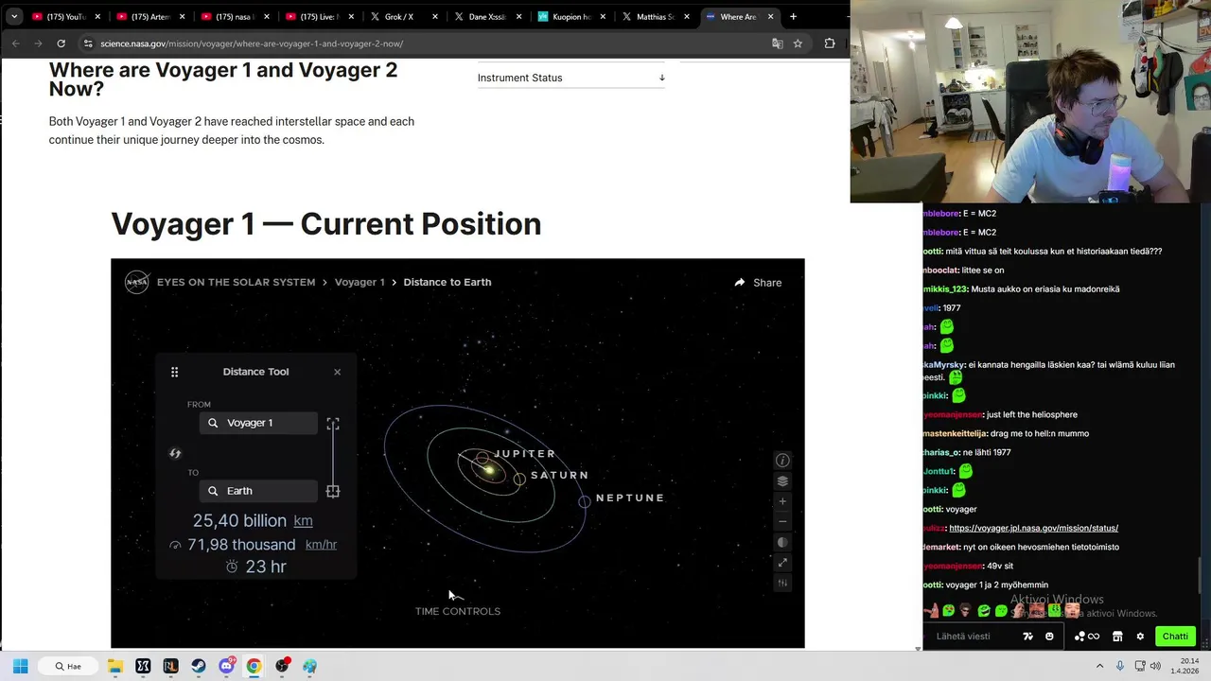Screen dimensions: 1211x681
Task: Open Discord from taskbar
Action: pos(227,667)
